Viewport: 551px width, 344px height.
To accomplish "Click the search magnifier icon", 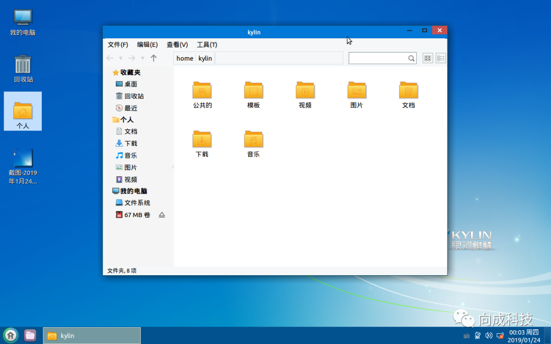I will point(411,58).
